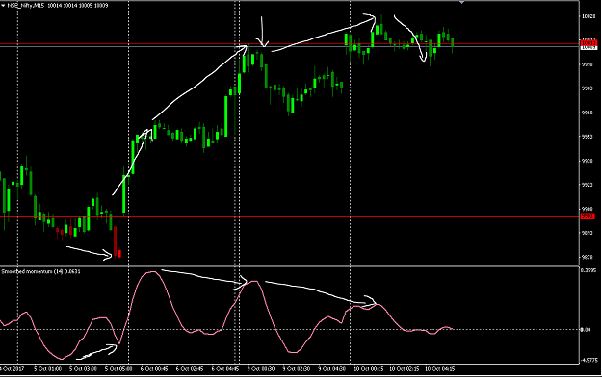This screenshot has height=378, width=602.
Task: Click the NSE_Nifty,M15 chart title text
Action: tap(26, 6)
